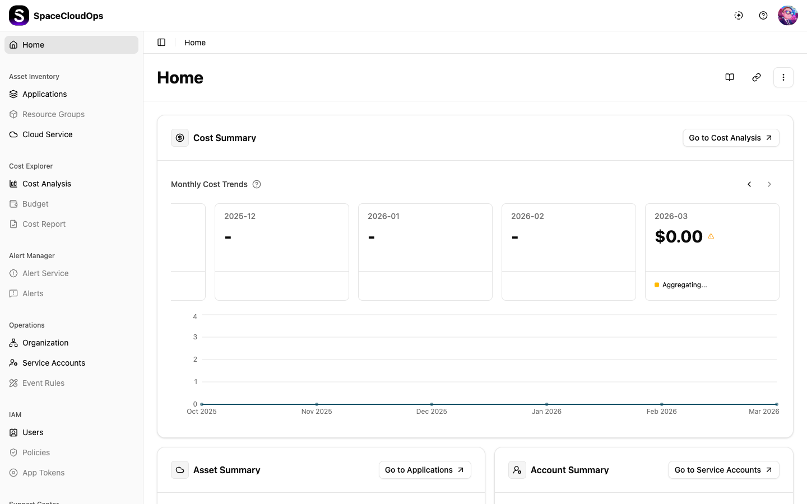Click Monthly Cost Trends help tooltip icon

pos(257,184)
